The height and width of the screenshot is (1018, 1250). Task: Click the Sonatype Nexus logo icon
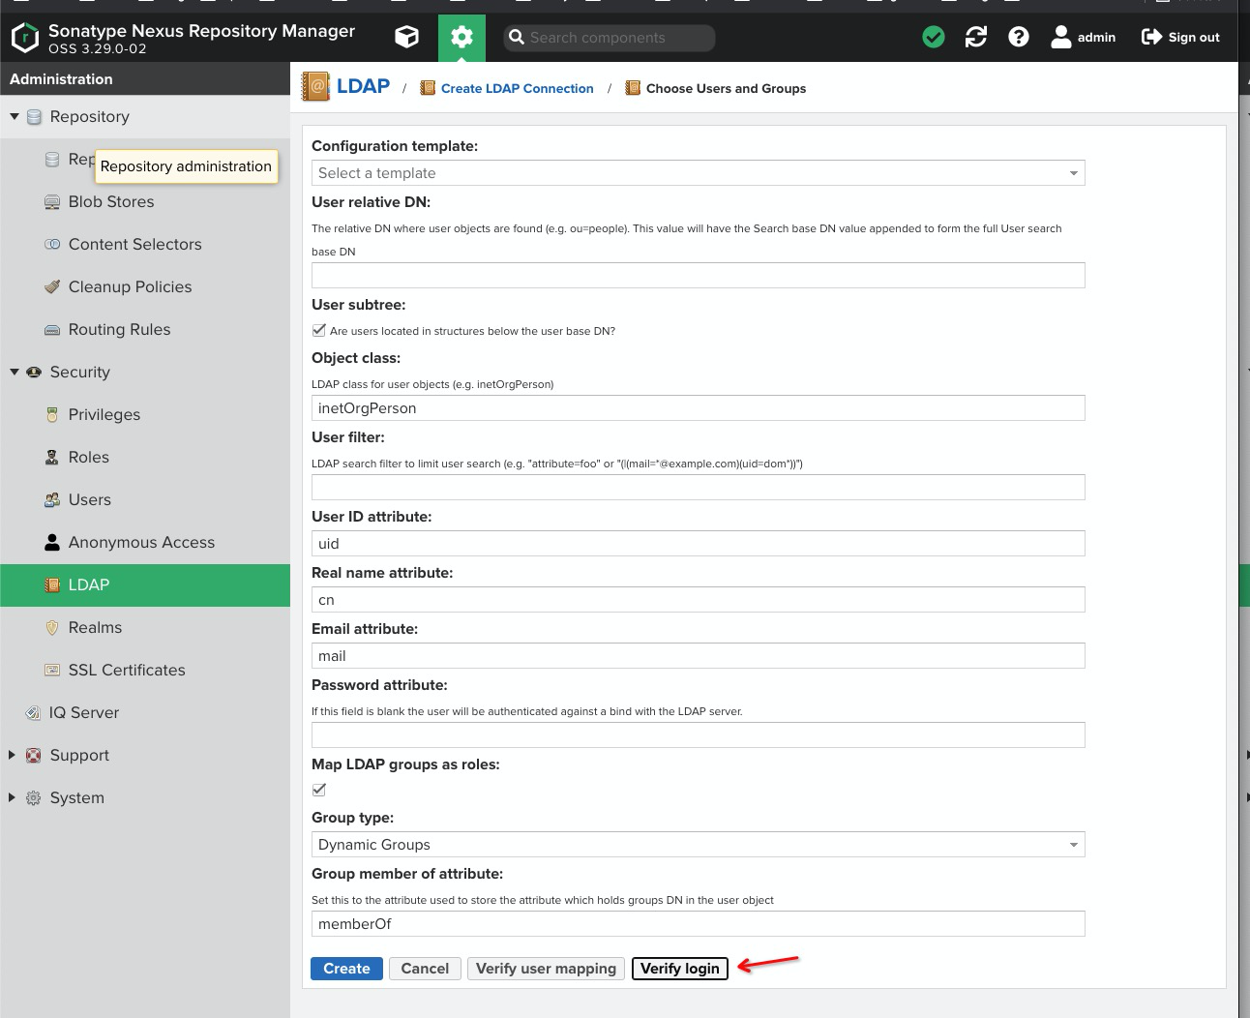(24, 38)
